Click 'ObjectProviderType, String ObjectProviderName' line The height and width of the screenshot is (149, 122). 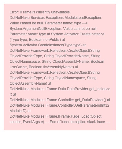coord(55,56)
